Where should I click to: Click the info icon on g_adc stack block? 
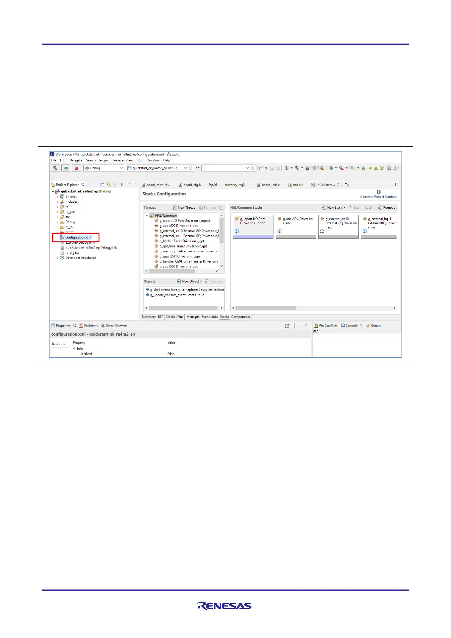pos(279,231)
